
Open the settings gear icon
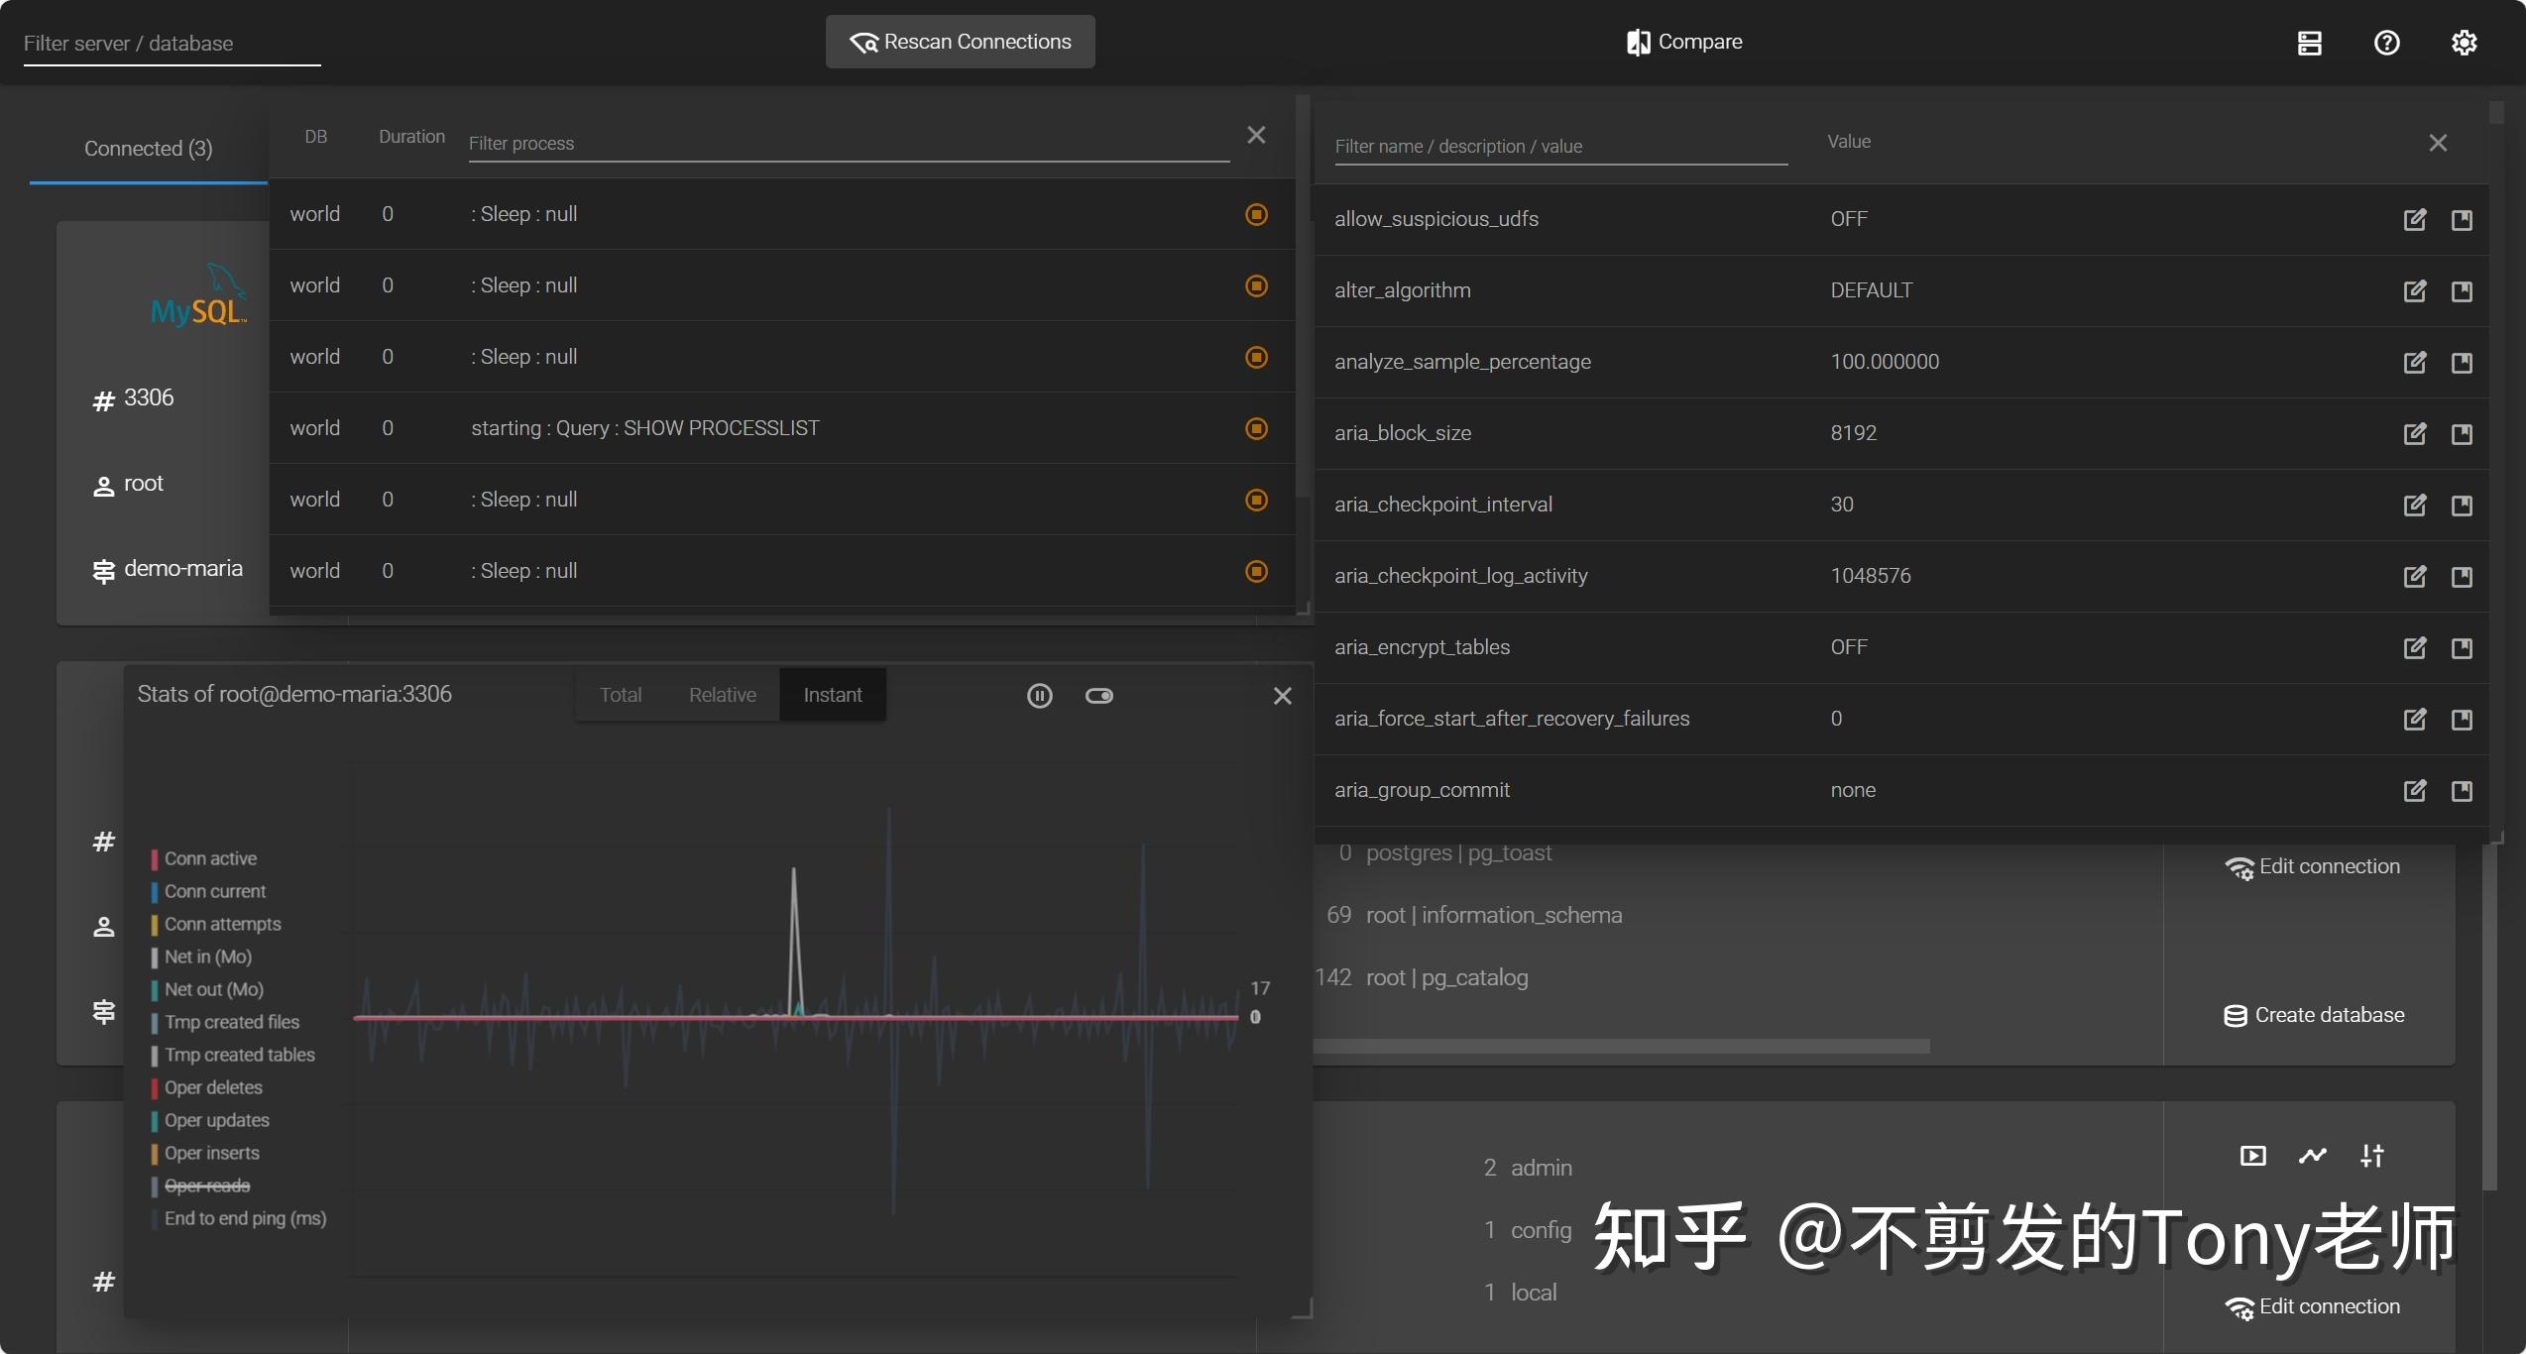(x=2465, y=42)
